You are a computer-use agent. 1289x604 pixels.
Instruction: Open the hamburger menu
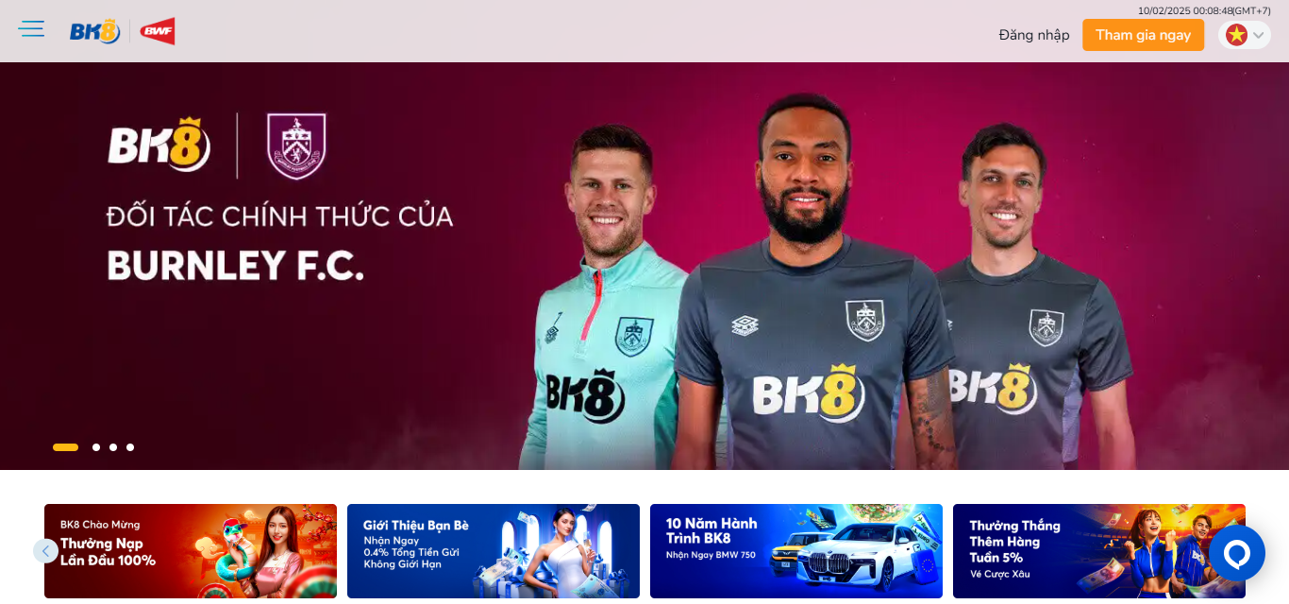[31, 29]
